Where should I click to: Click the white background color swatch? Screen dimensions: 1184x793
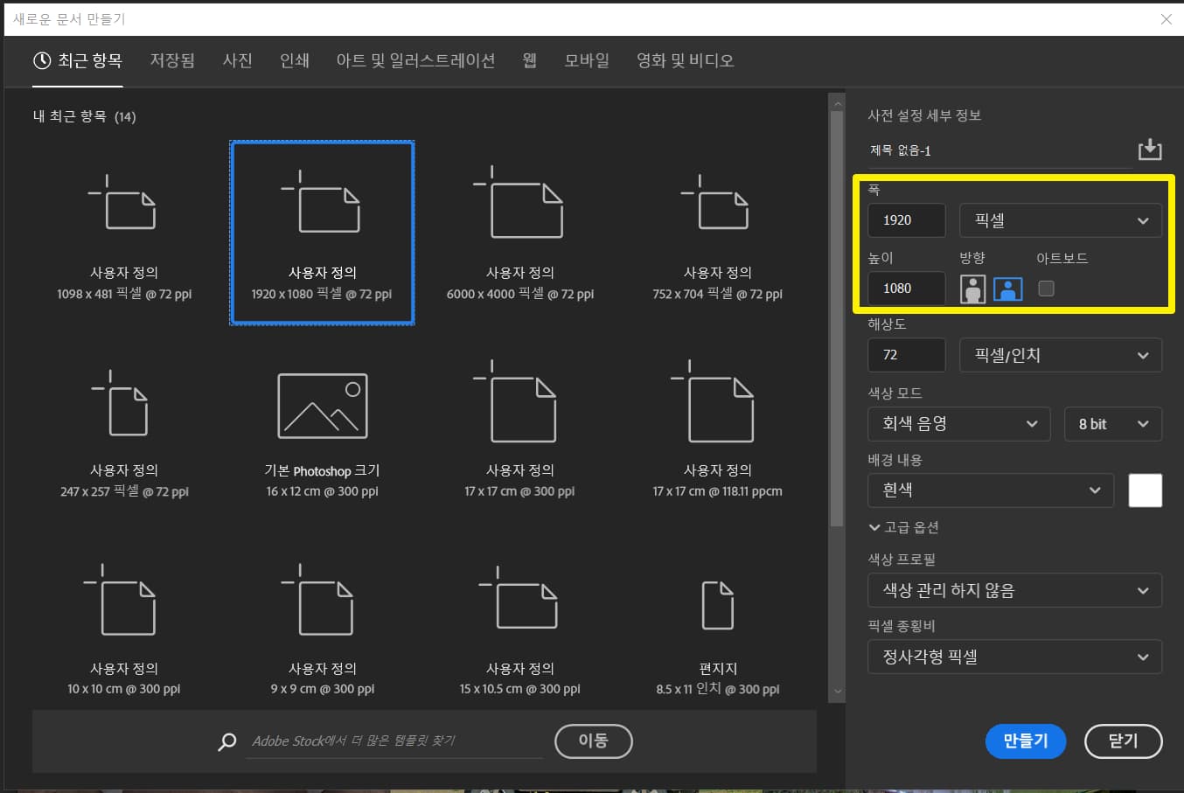[x=1146, y=490]
